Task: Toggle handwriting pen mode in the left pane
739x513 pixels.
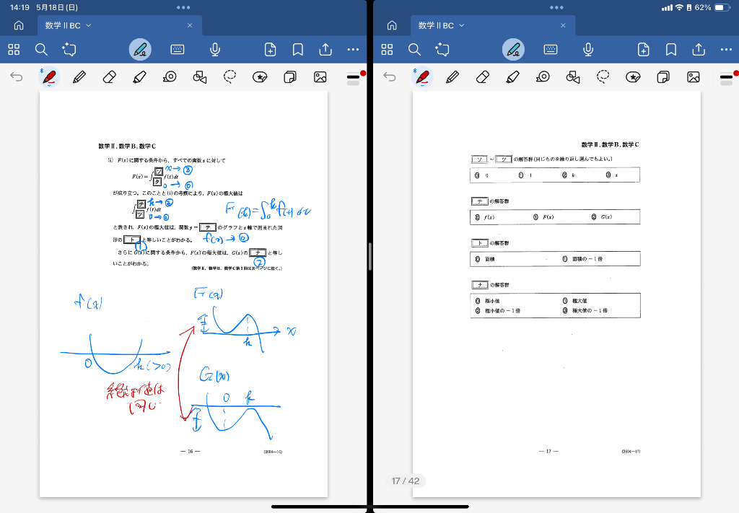Action: coord(140,50)
